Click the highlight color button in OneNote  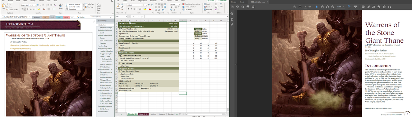coord(39,9)
